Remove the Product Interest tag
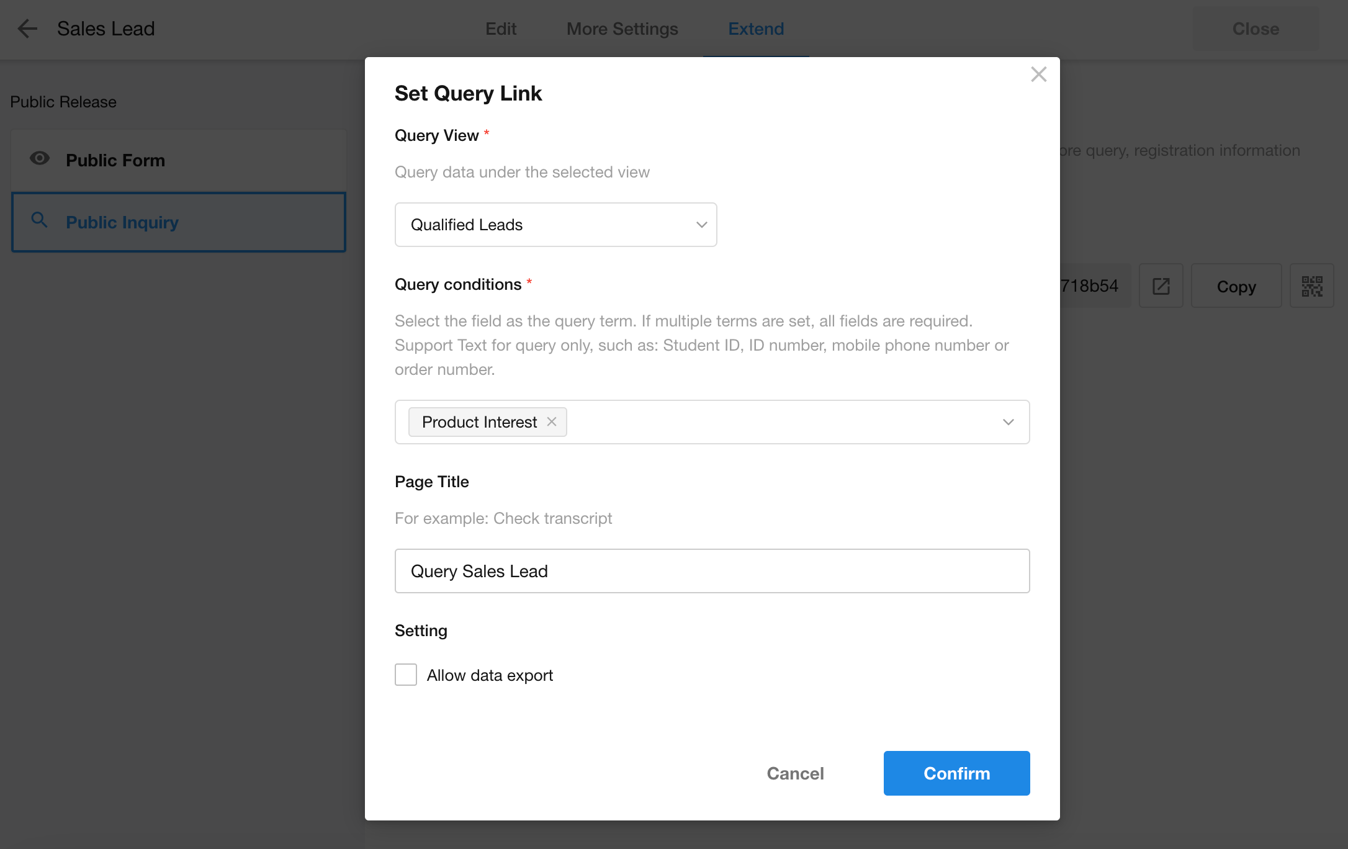 click(x=551, y=422)
